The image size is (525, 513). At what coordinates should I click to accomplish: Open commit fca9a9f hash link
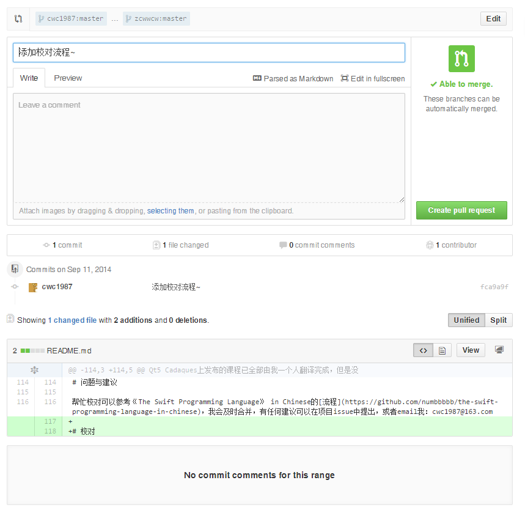click(494, 287)
